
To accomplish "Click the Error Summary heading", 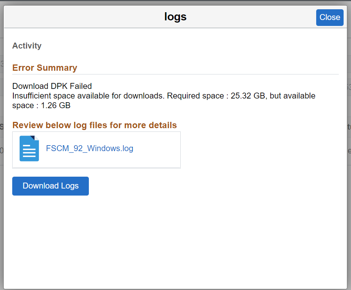I will [x=45, y=68].
